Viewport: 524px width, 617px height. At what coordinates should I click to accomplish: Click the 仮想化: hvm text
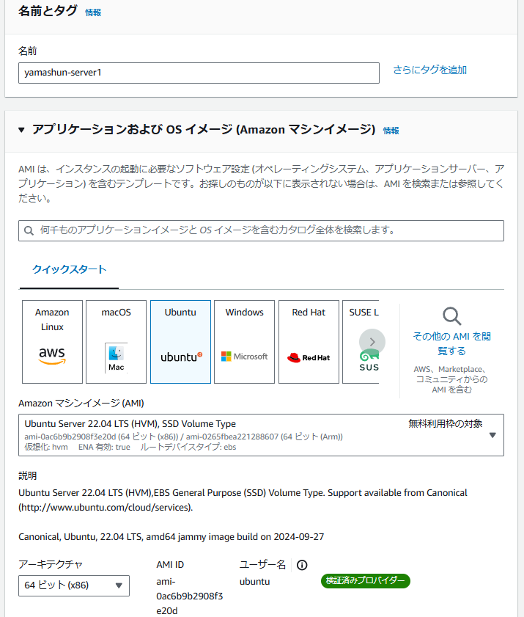click(46, 447)
